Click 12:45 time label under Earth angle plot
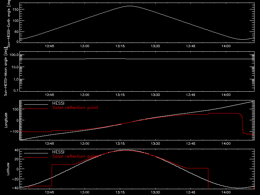The width and height of the screenshot is (260, 195). pos(49,46)
